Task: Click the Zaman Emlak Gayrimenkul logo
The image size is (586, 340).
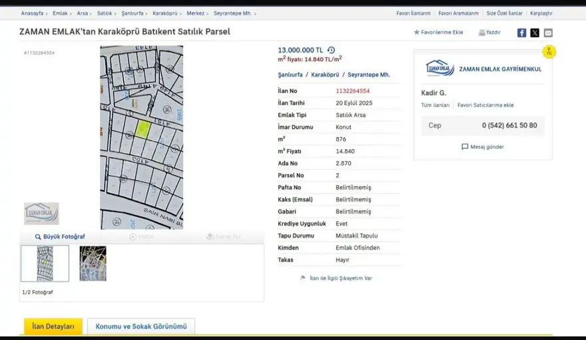Action: 439,68
